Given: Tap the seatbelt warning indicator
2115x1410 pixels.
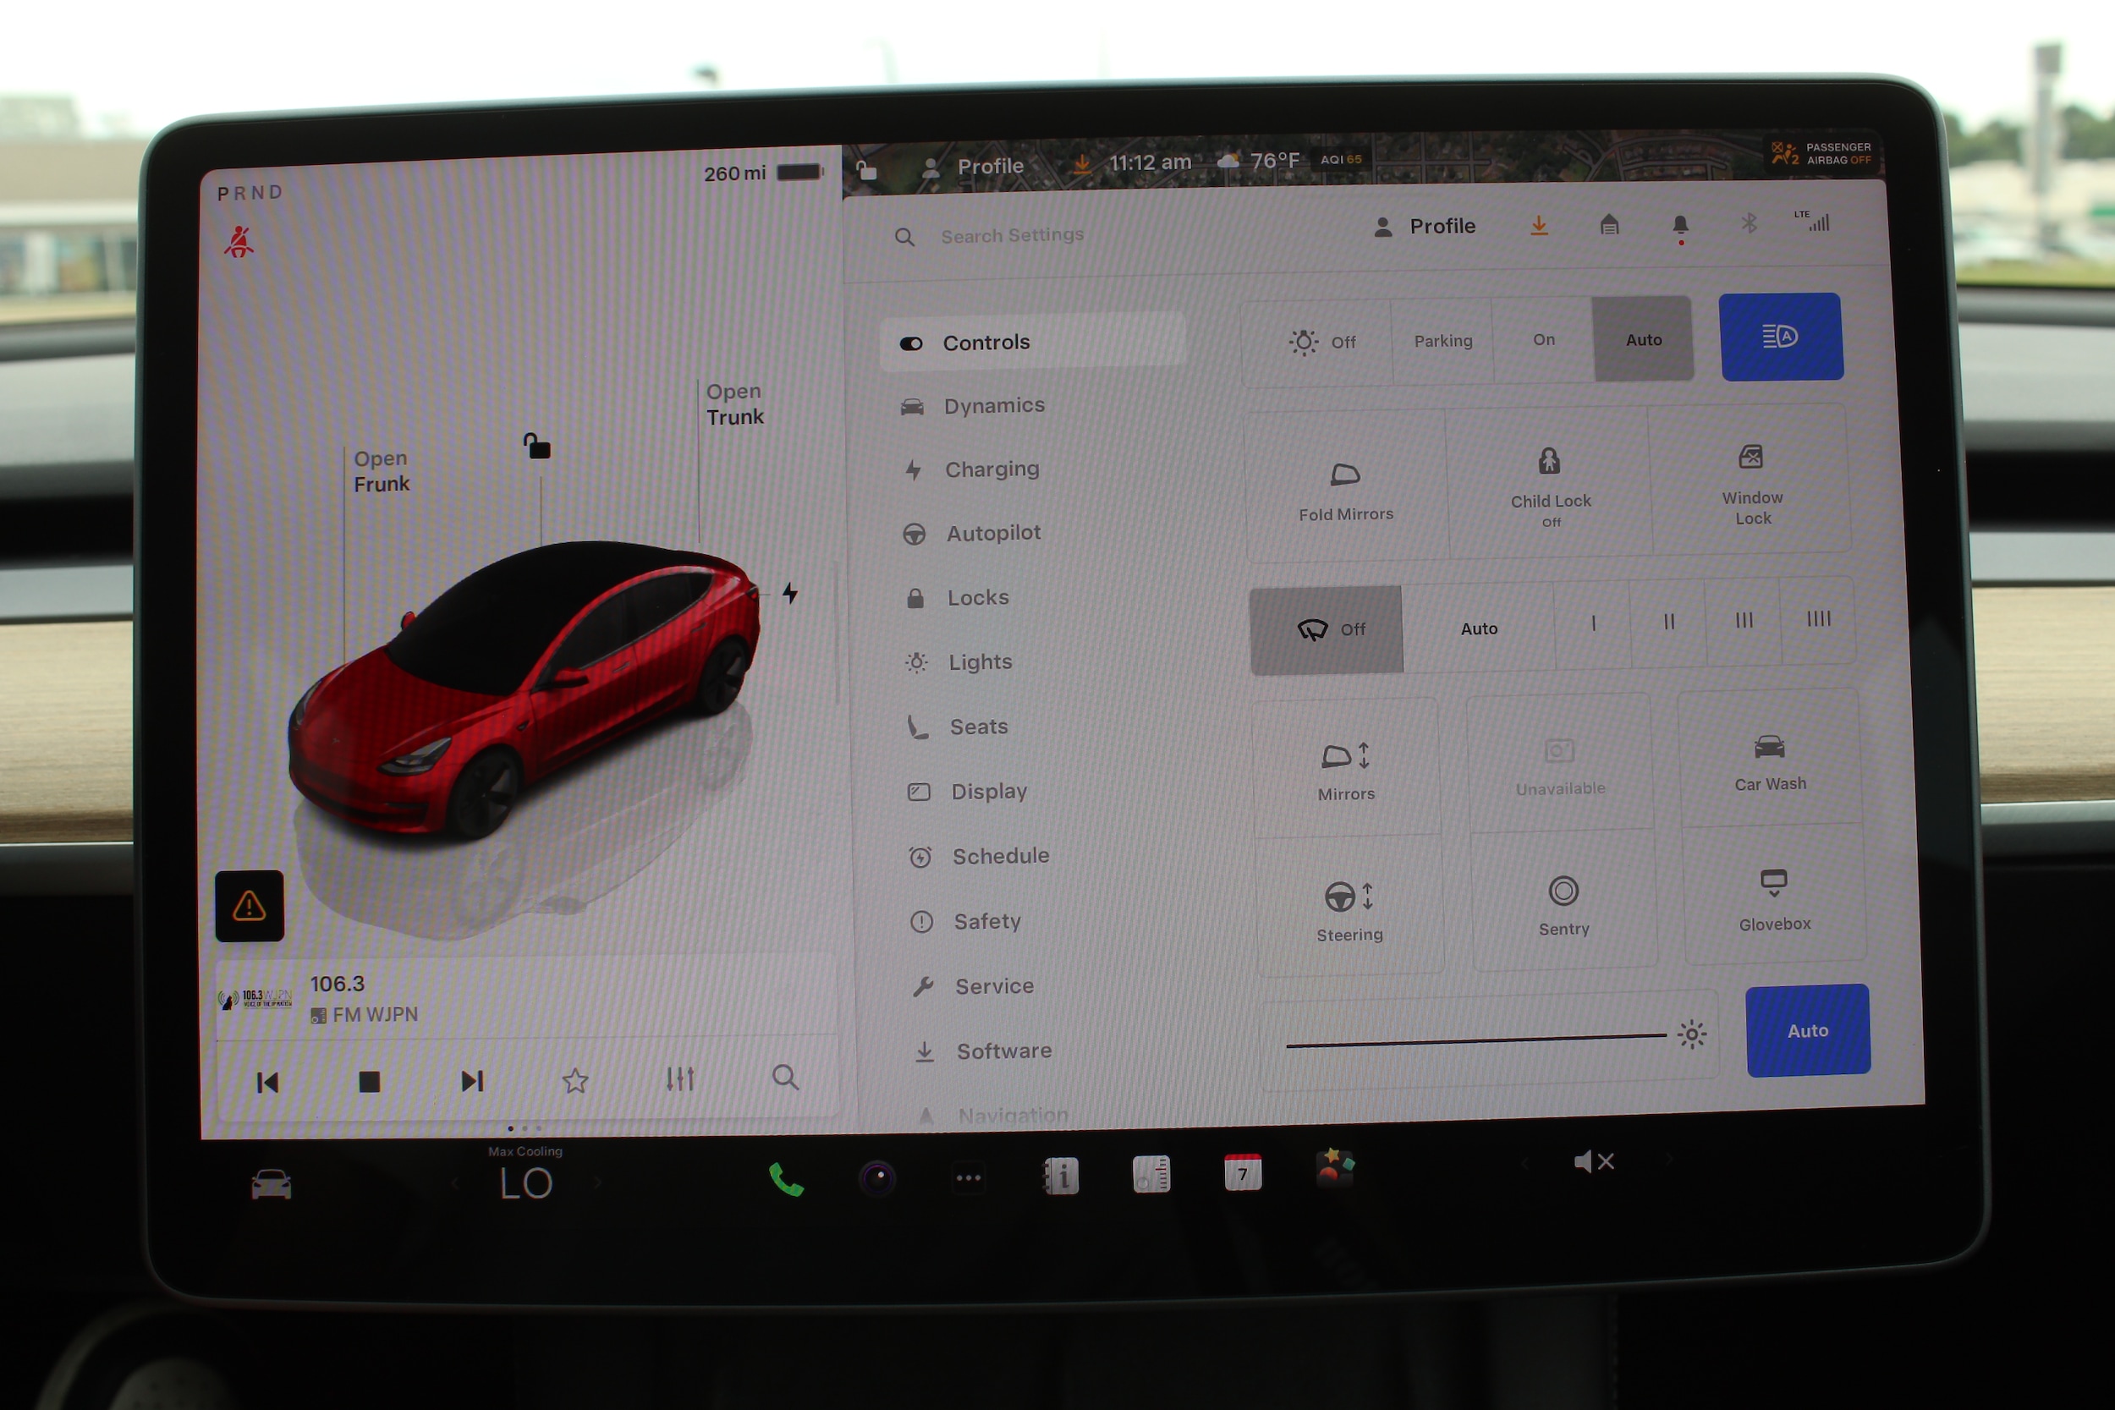Looking at the screenshot, I should click(x=239, y=242).
